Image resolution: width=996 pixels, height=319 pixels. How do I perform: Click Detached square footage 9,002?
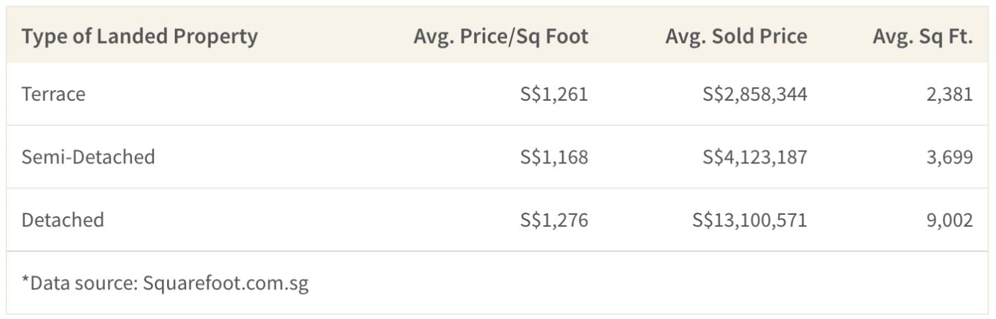pyautogui.click(x=949, y=220)
